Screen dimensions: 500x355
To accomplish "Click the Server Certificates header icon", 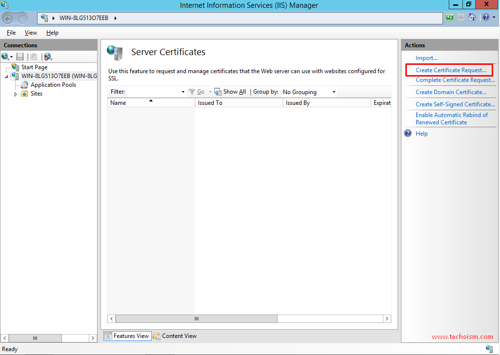I will click(x=115, y=53).
